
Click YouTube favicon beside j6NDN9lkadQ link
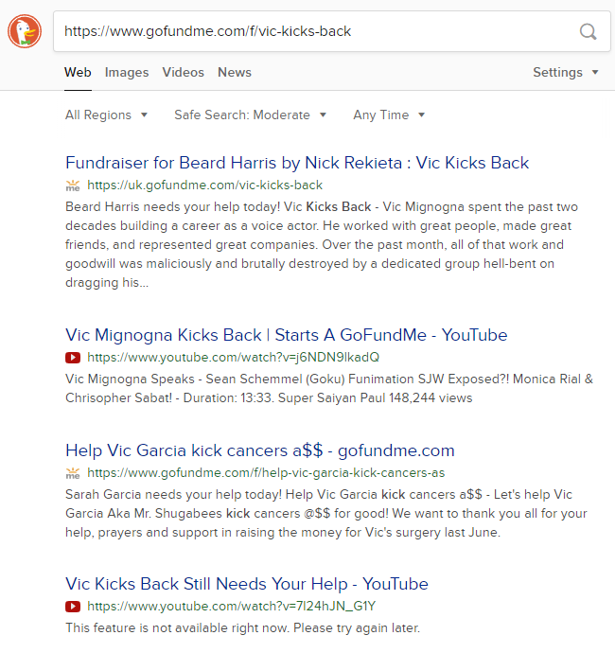[73, 358]
